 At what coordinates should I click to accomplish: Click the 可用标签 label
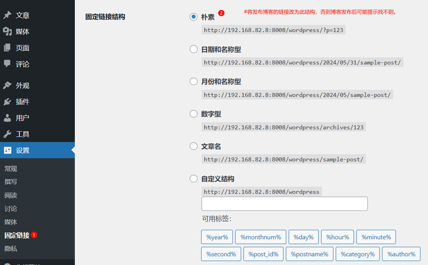coord(217,219)
